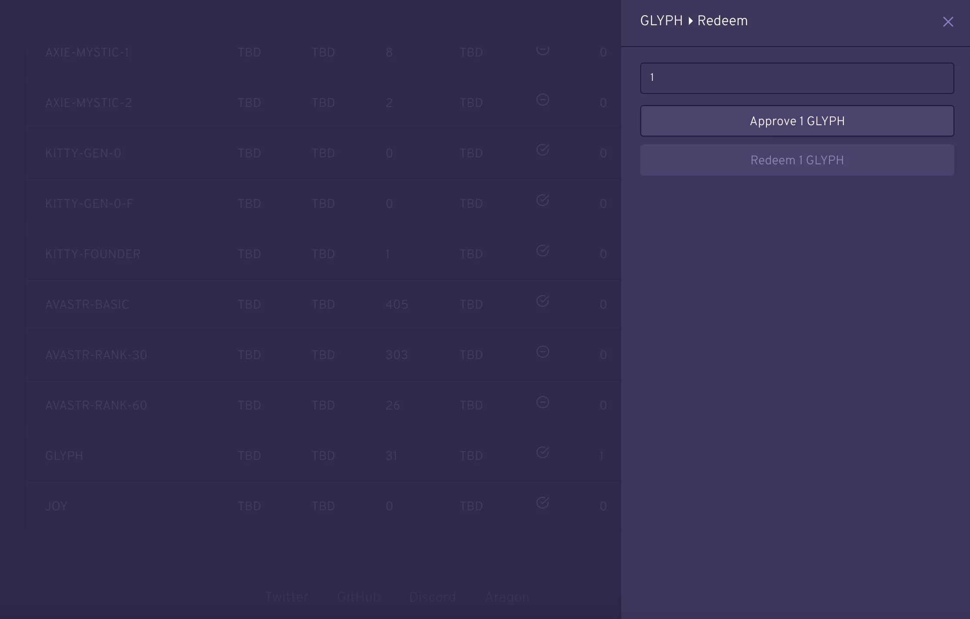Click the GLYPH amount input field
The image size is (970, 619).
[797, 78]
